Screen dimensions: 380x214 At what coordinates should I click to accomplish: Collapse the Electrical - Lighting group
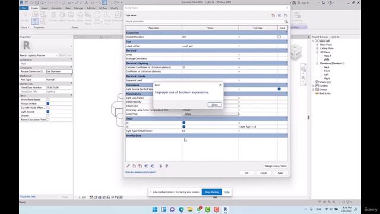click(286, 63)
